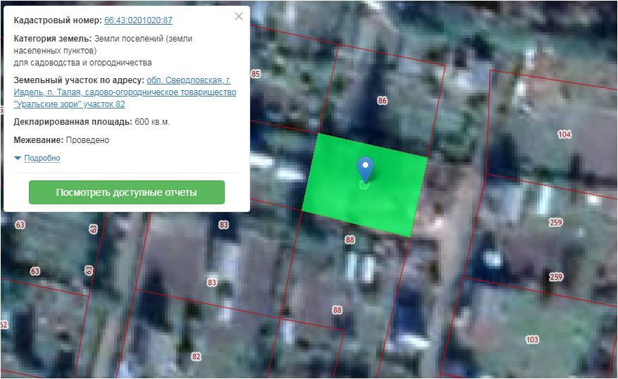Select parcel label 62 at map edge
This screenshot has height=379, width=618.
pos(4,325)
